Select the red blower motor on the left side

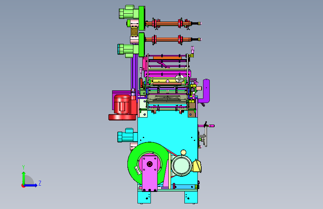point(123,107)
